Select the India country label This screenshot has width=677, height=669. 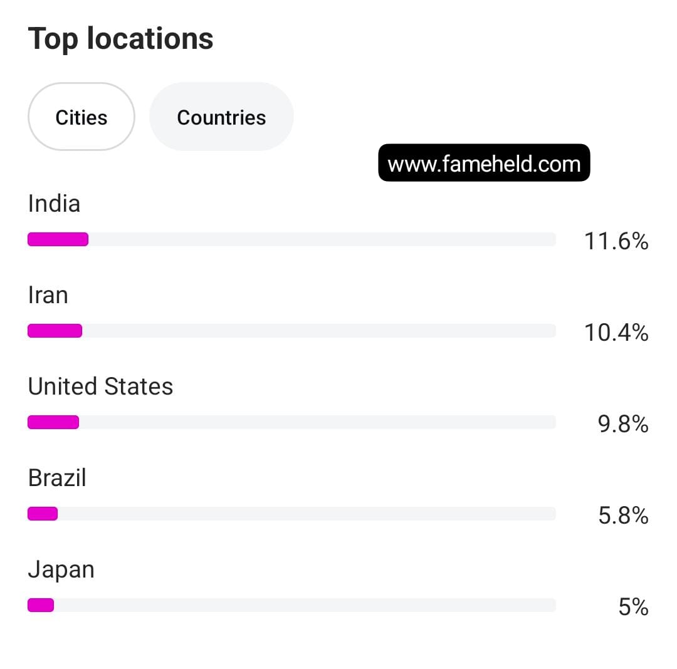coord(55,204)
